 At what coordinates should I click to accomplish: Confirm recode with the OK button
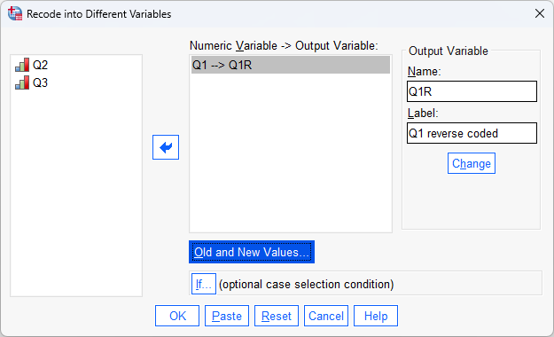(x=177, y=316)
